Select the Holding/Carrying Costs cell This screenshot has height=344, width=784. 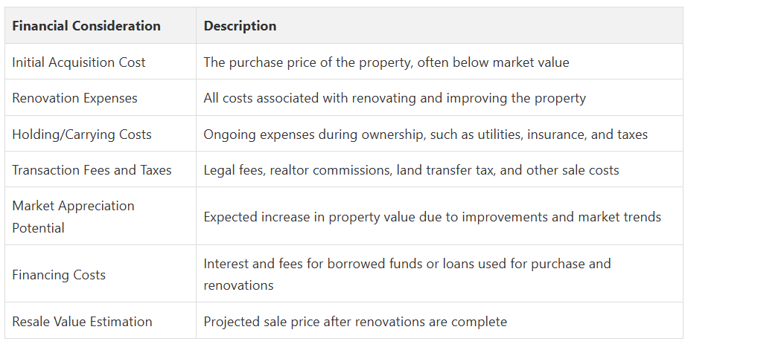click(82, 134)
